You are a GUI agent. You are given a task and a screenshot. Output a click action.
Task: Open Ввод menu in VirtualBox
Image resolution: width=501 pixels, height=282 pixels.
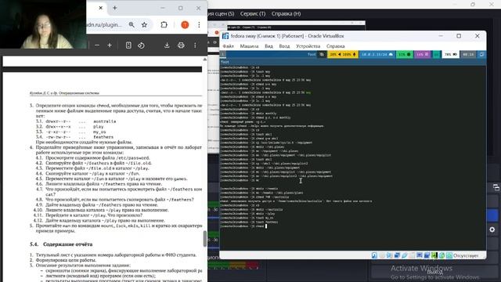click(x=284, y=46)
